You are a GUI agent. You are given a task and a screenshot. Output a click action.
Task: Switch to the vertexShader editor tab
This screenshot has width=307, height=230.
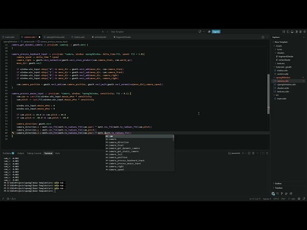tap(100, 37)
